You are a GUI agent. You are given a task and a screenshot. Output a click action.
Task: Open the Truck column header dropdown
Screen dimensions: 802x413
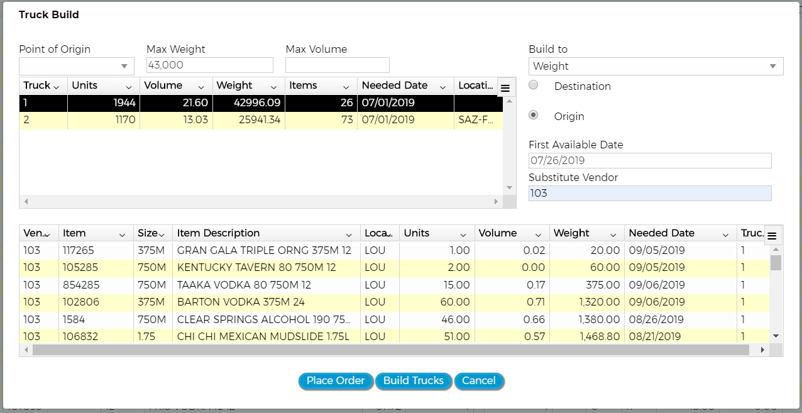(x=57, y=87)
